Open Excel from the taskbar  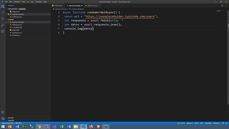click(62, 126)
